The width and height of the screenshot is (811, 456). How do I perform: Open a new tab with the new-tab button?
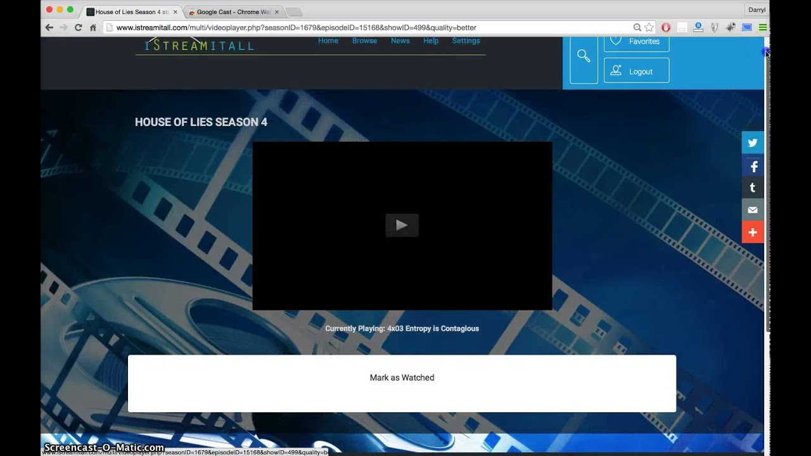(294, 12)
